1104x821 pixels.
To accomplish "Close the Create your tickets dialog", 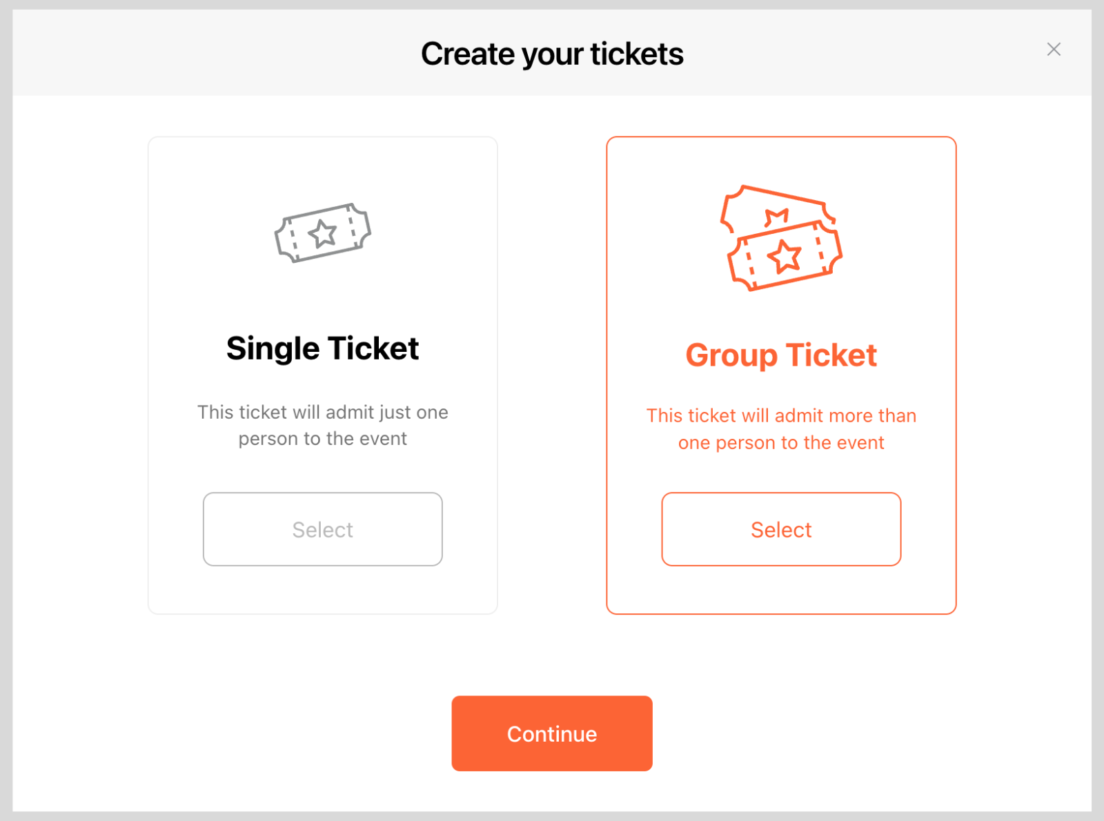I will pyautogui.click(x=1053, y=49).
